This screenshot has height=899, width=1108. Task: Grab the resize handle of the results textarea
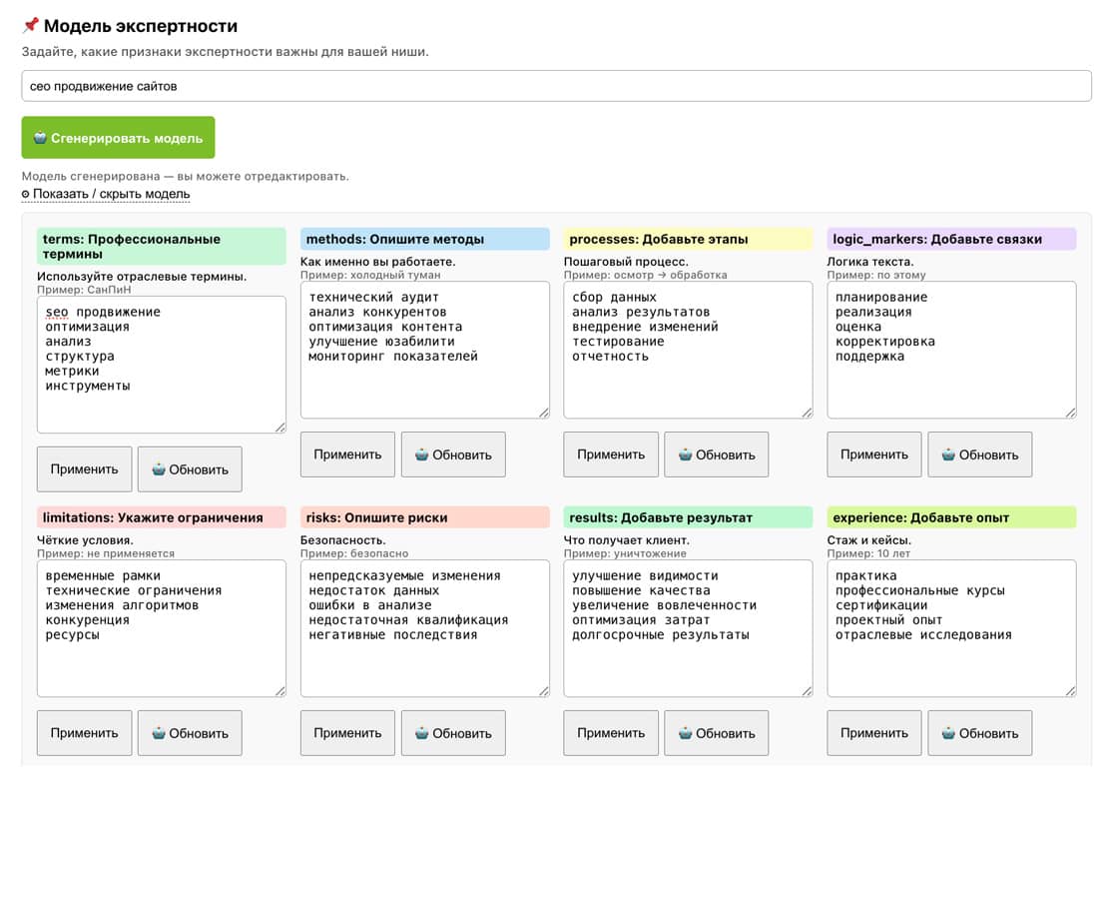click(807, 690)
